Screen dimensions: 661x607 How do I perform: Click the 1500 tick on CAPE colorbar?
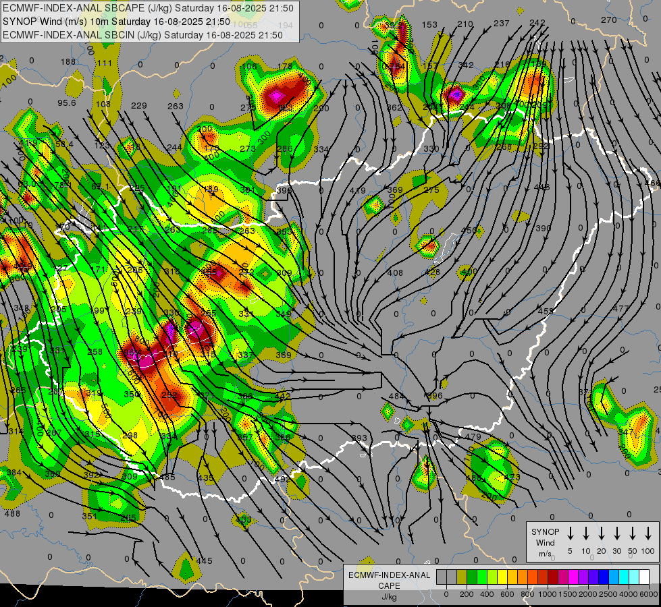tap(567, 594)
